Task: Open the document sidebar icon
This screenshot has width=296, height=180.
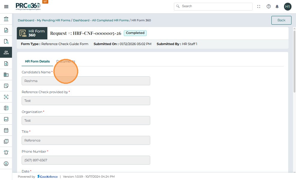Action: [6, 30]
